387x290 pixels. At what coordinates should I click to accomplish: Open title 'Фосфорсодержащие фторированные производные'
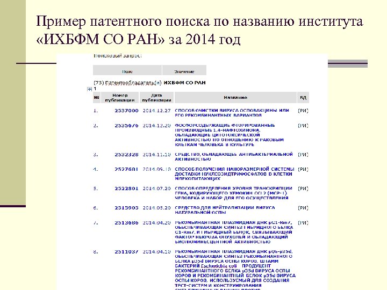pyautogui.click(x=230, y=135)
